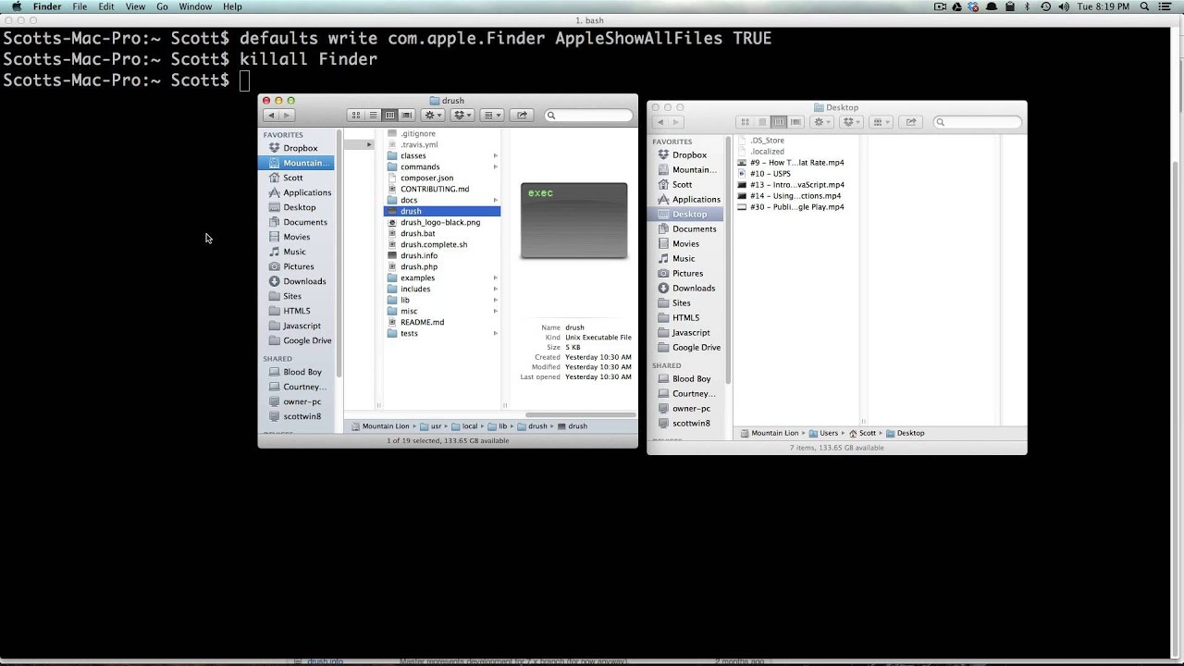Open Music in drush window sidebar
Viewport: 1184px width, 666px height.
[294, 252]
